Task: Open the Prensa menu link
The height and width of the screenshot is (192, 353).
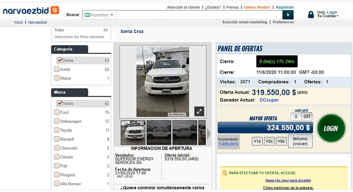Action: point(232,7)
